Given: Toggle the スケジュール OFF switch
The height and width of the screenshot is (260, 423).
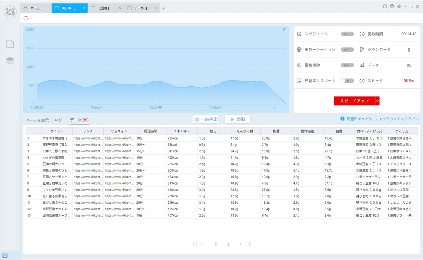Looking at the screenshot, I should tap(347, 34).
